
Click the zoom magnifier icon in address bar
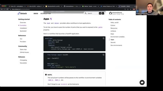point(125,9)
